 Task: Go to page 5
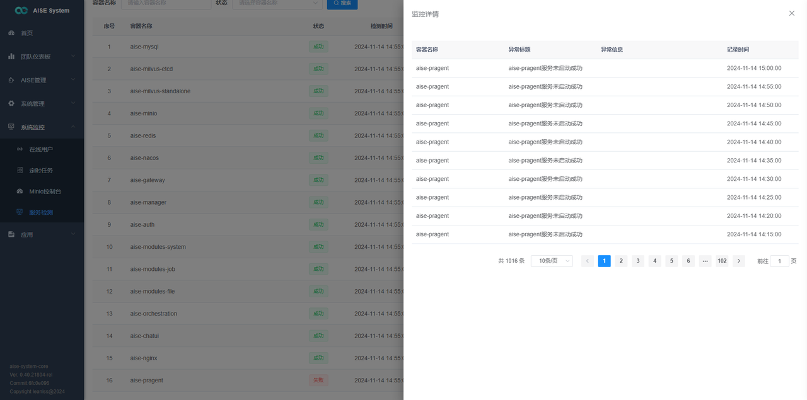pyautogui.click(x=671, y=261)
